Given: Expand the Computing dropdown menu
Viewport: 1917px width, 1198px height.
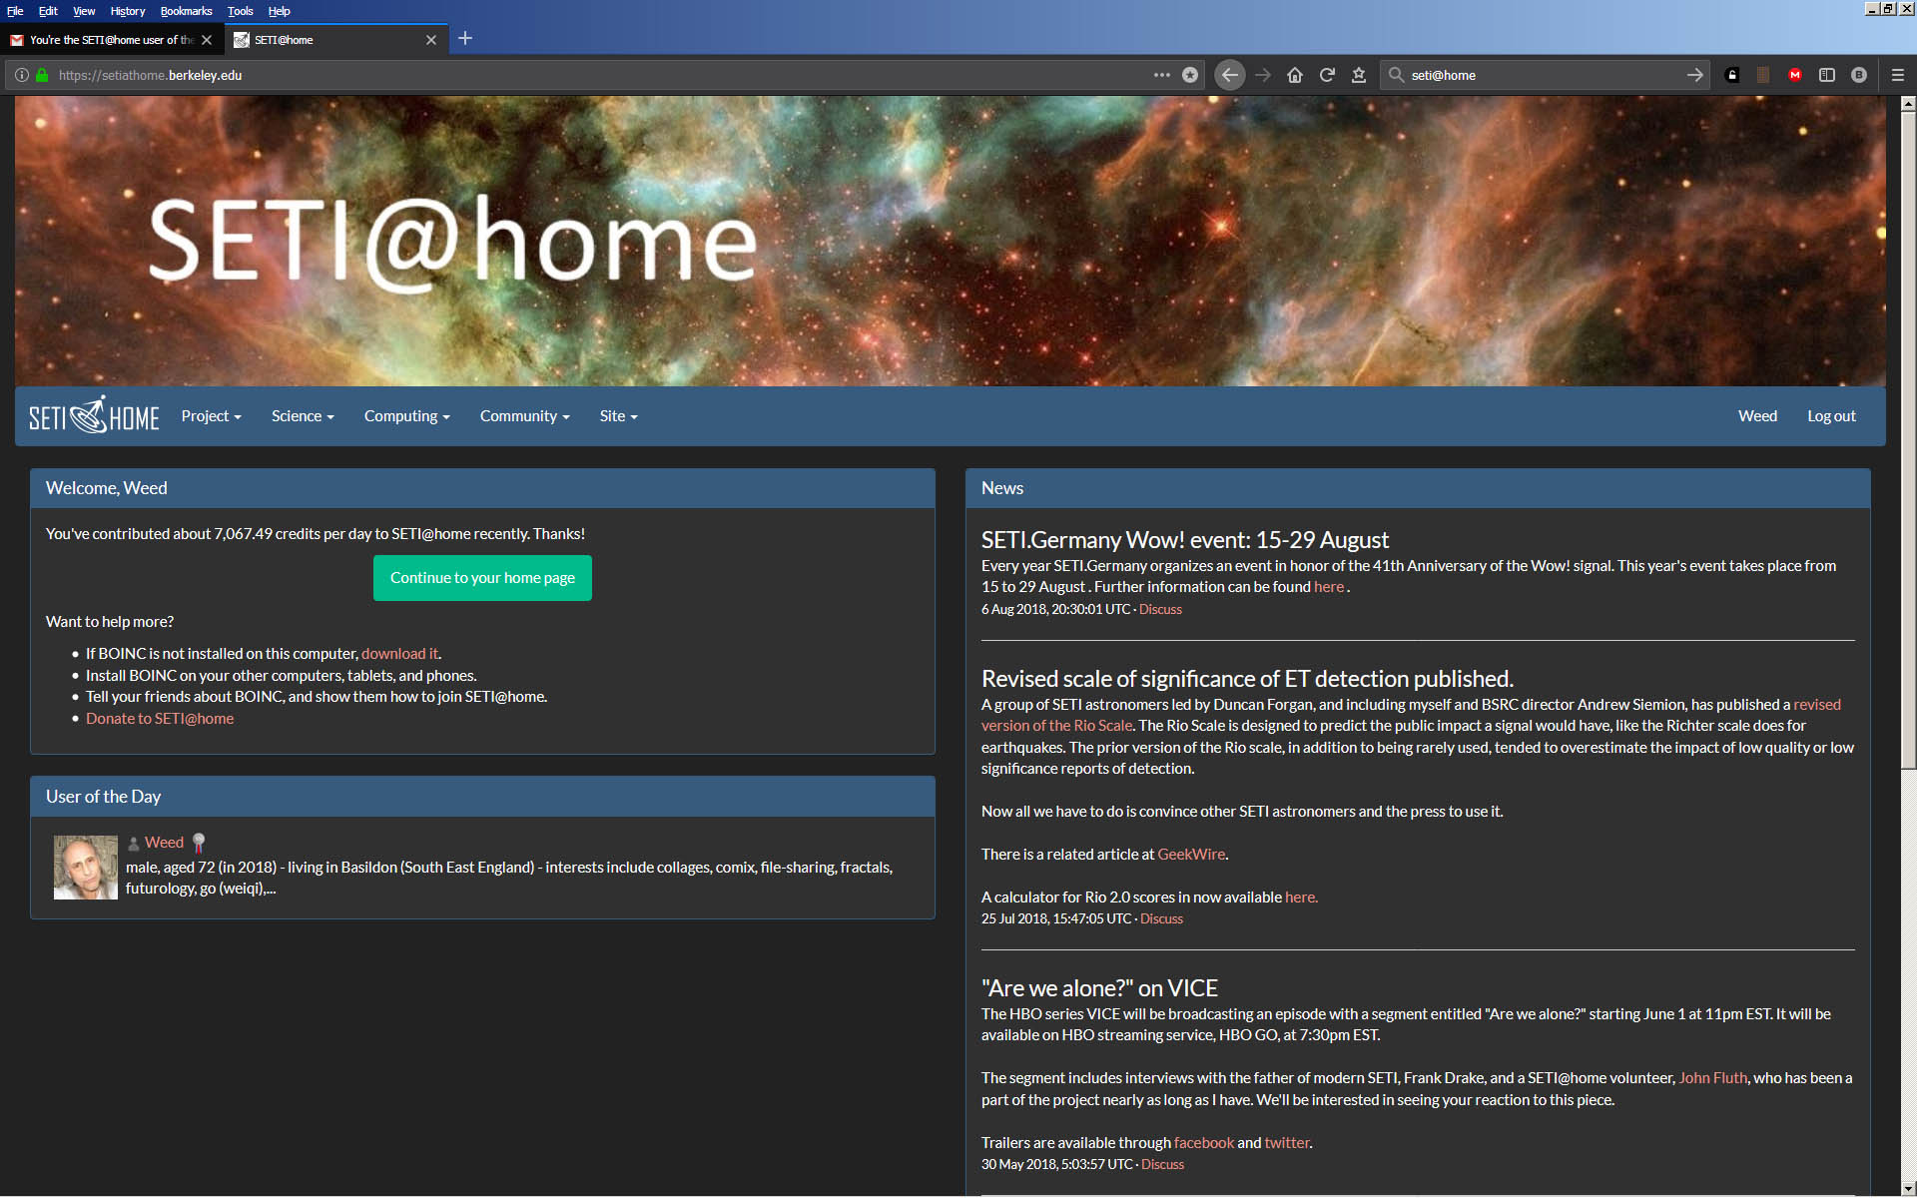Looking at the screenshot, I should [x=407, y=416].
